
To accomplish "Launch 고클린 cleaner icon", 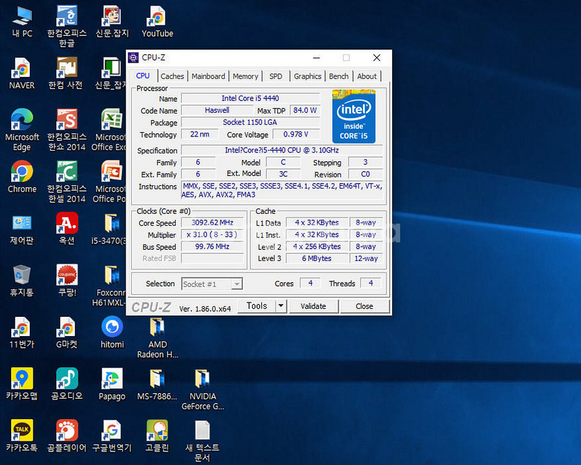I will click(157, 436).
